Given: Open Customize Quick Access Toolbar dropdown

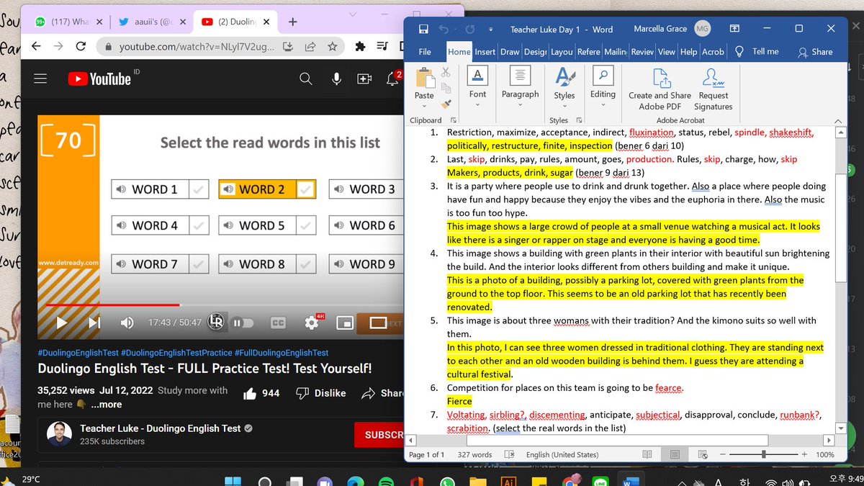Looking at the screenshot, I should point(490,30).
